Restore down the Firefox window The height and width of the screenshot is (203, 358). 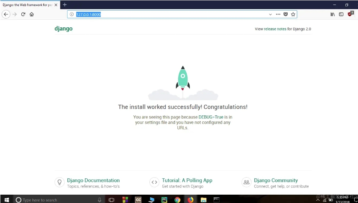(x=347, y=5)
